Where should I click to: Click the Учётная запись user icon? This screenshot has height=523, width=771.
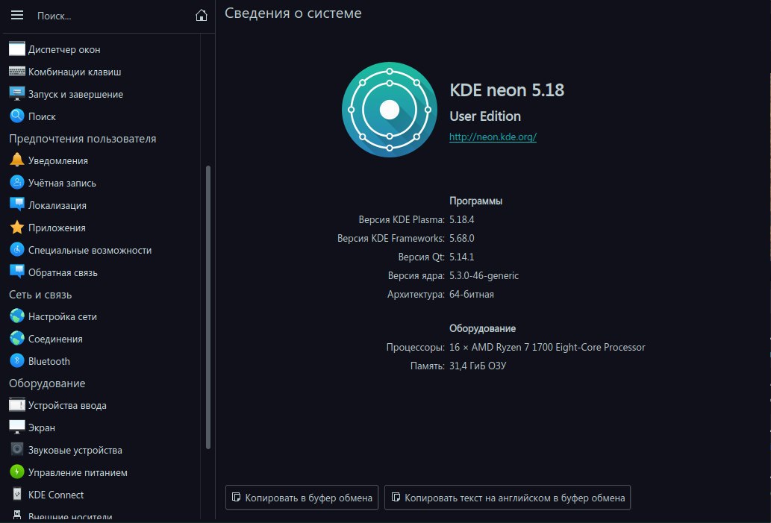click(x=16, y=183)
